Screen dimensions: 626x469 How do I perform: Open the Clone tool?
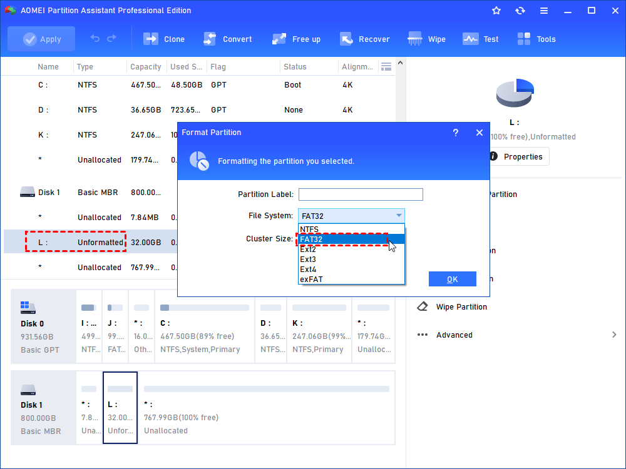coord(163,39)
